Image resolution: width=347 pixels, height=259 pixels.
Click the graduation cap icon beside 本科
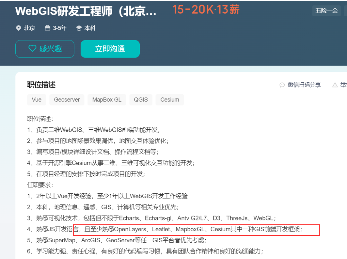tap(79, 28)
